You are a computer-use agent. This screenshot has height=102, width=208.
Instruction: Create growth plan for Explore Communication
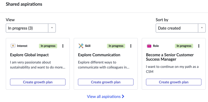[x=106, y=82]
